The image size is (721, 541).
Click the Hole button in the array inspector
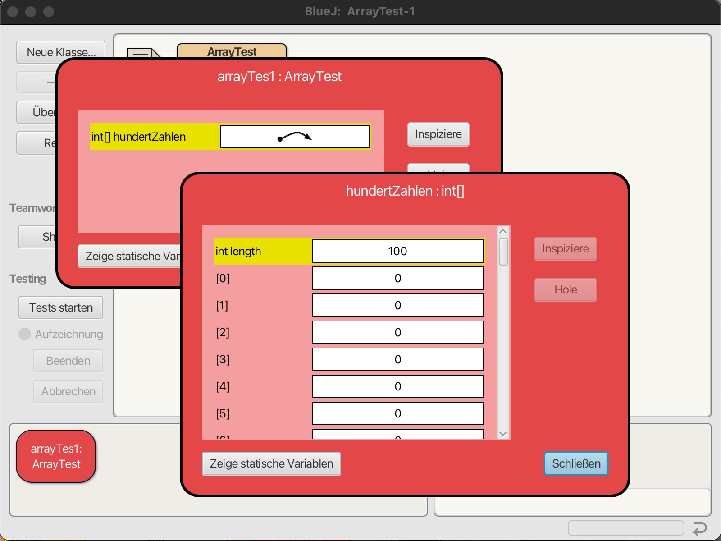tap(565, 289)
